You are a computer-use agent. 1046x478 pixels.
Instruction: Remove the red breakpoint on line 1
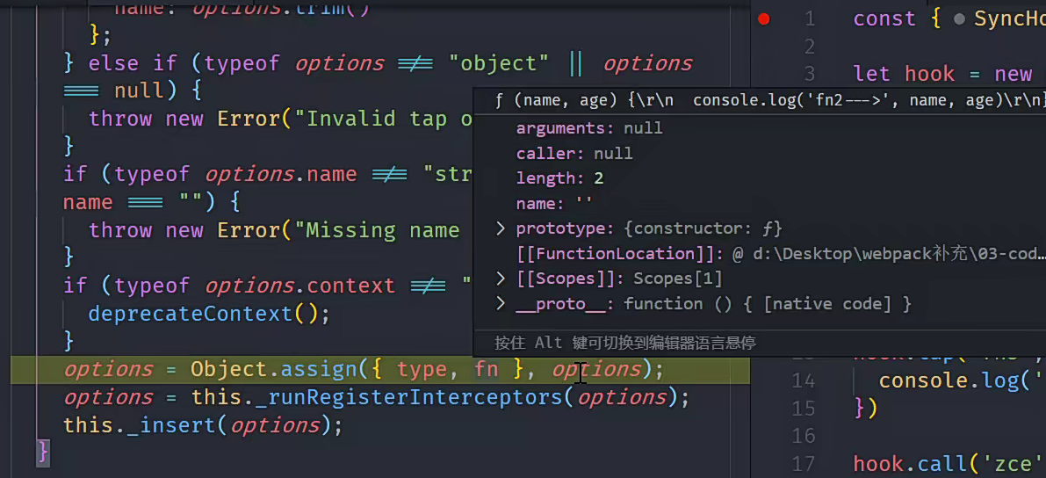click(764, 18)
